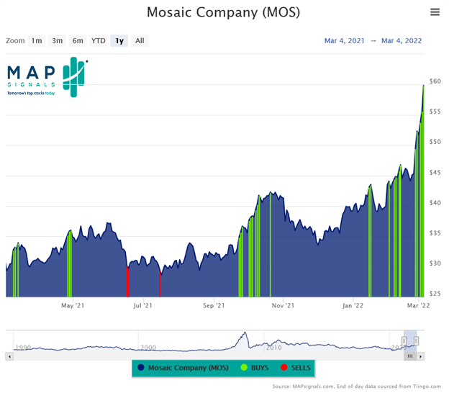The image size is (449, 393).
Task: Click the Jul '21 axis label
Action: pyautogui.click(x=142, y=306)
